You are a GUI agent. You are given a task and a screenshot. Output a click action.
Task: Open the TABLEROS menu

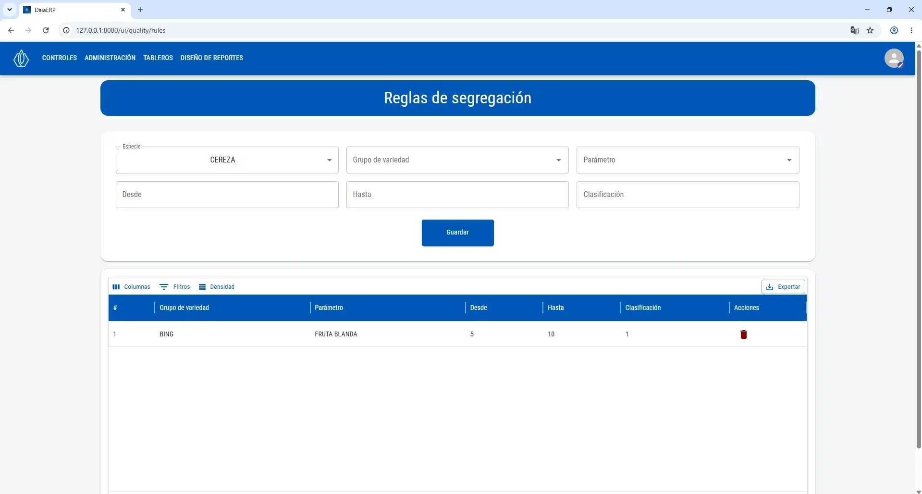pos(158,58)
